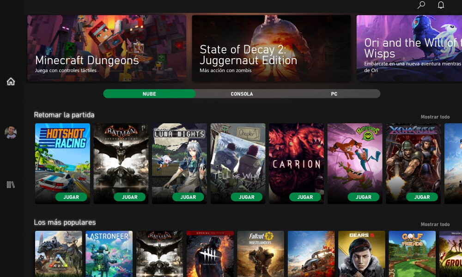Switch to the CONSOLA tab

click(241, 93)
